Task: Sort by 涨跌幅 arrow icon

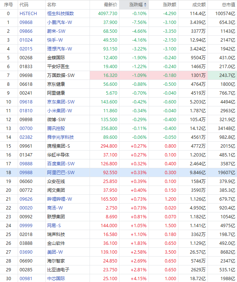Action: (145, 5)
